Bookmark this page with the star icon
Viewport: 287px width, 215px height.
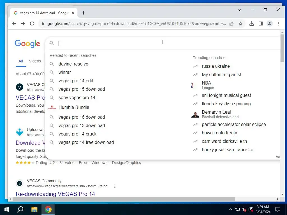pos(240,24)
